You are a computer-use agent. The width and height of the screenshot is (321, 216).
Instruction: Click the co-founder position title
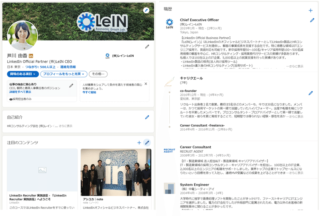pos(188,91)
